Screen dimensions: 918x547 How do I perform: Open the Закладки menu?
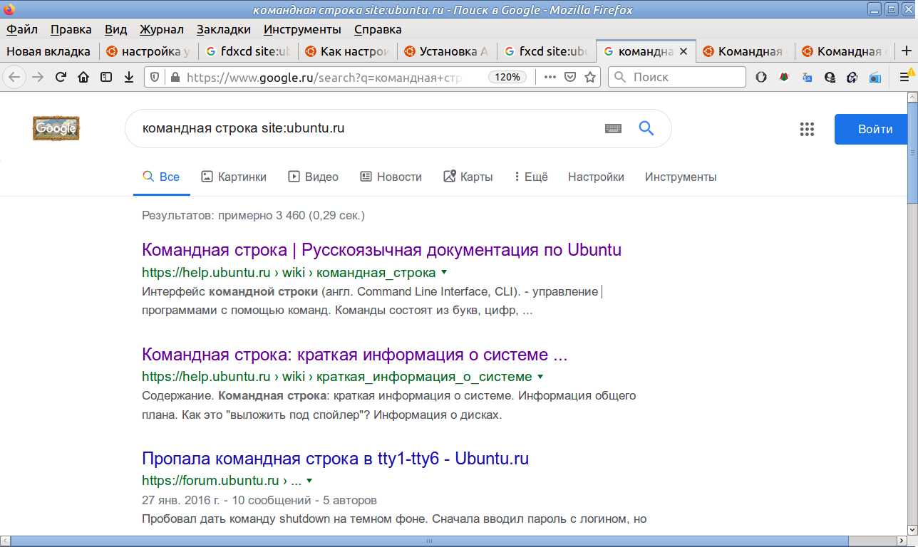point(224,29)
